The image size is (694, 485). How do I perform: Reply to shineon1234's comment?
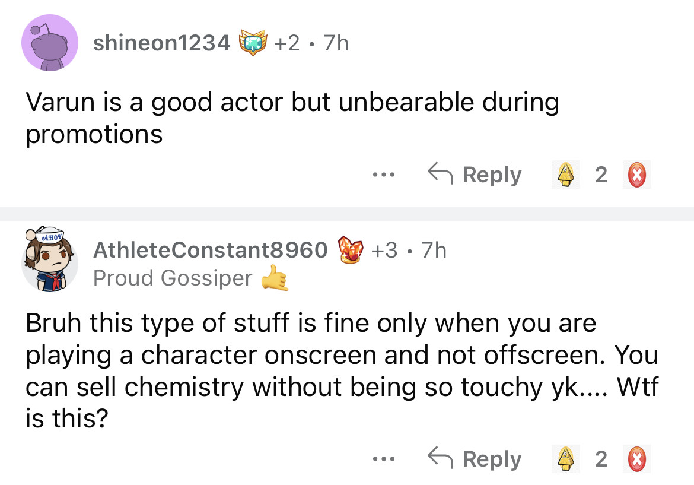pyautogui.click(x=475, y=175)
